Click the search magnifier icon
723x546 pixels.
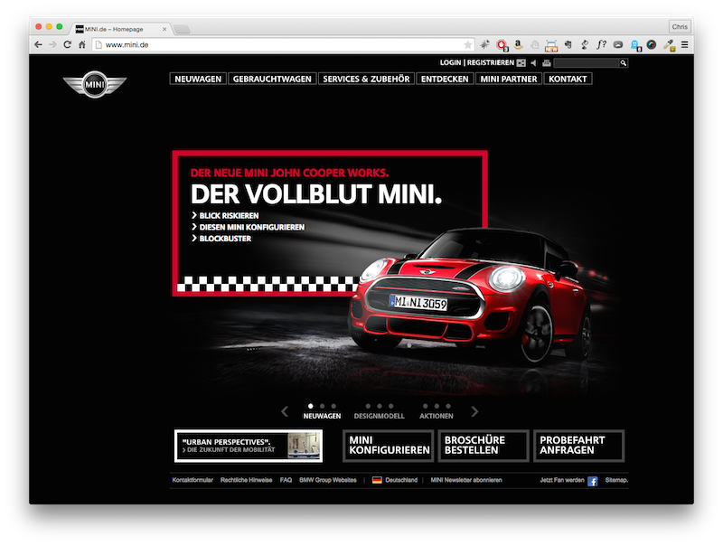623,63
